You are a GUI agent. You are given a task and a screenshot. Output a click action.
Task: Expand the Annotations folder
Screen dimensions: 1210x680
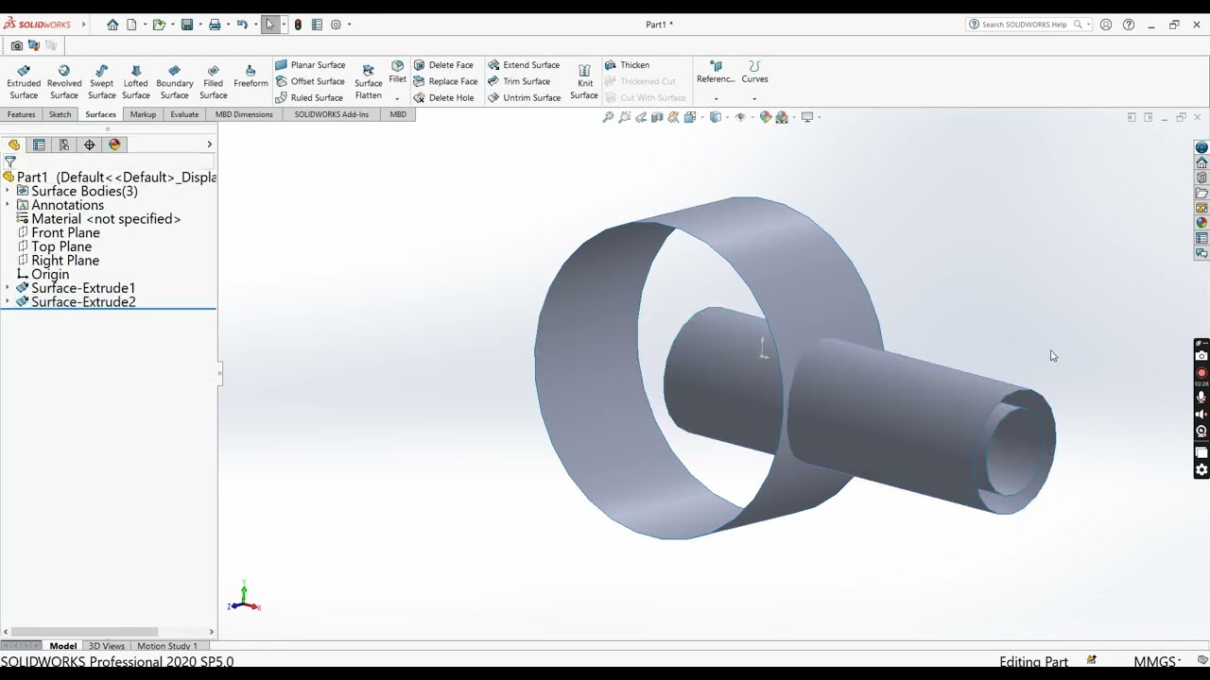[x=8, y=205]
